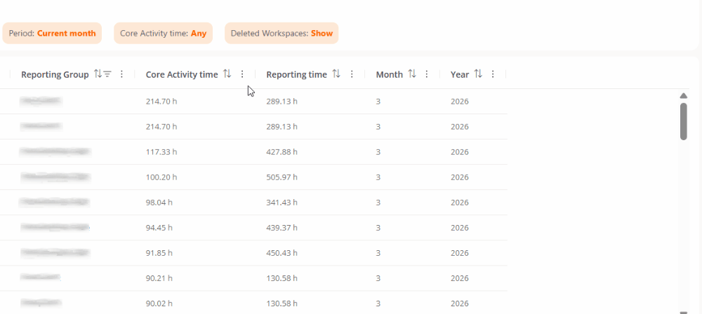Click the scrollbar up arrow
This screenshot has height=314, width=702.
click(x=684, y=95)
